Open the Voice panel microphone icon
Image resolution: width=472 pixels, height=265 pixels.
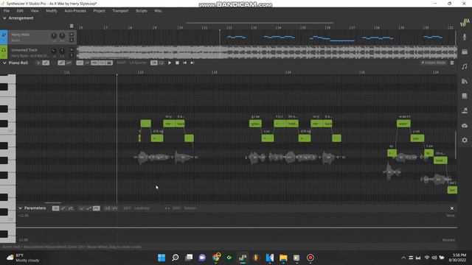(465, 37)
